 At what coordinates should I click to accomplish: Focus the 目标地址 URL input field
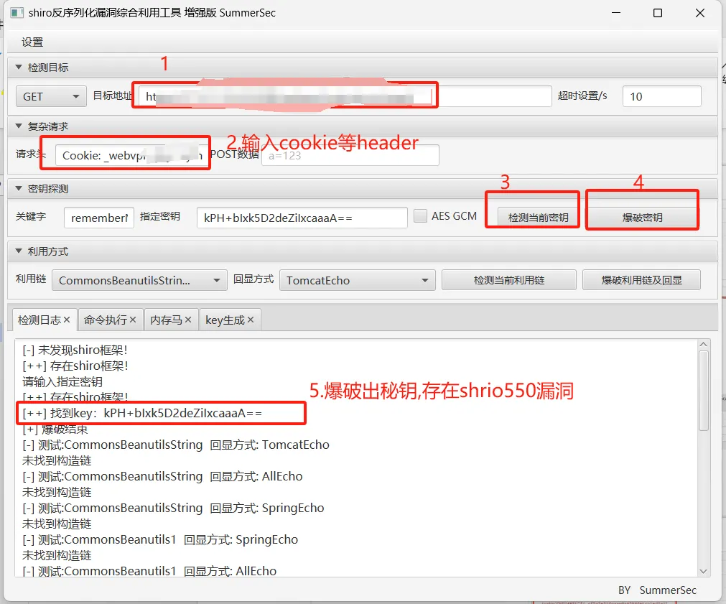(x=345, y=96)
